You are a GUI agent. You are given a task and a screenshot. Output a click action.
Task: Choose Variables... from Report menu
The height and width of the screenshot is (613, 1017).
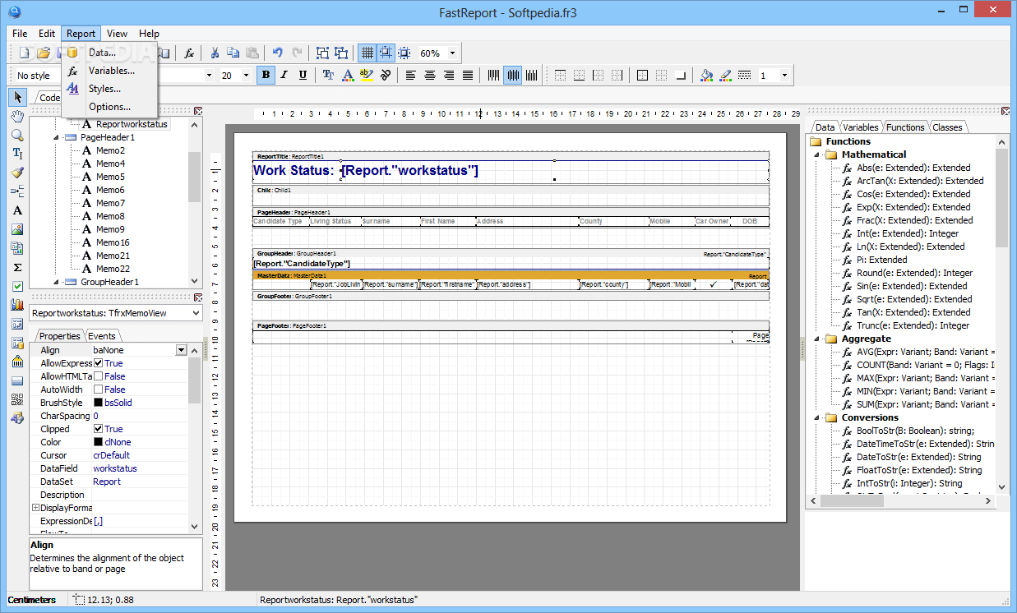pyautogui.click(x=112, y=71)
